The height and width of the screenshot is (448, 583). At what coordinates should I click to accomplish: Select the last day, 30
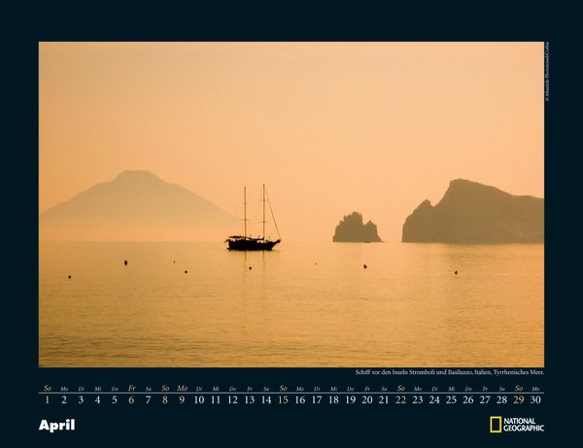(535, 399)
